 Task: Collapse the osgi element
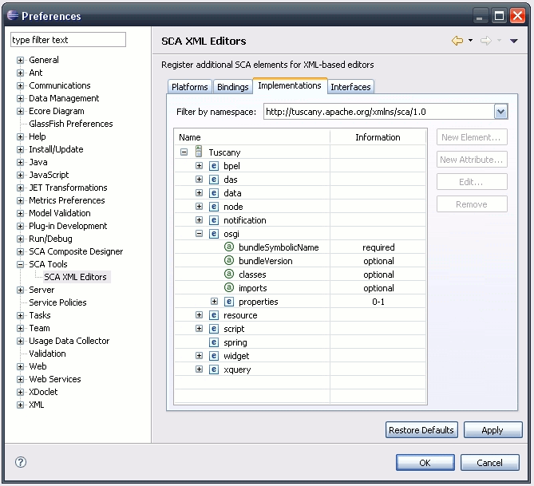200,234
